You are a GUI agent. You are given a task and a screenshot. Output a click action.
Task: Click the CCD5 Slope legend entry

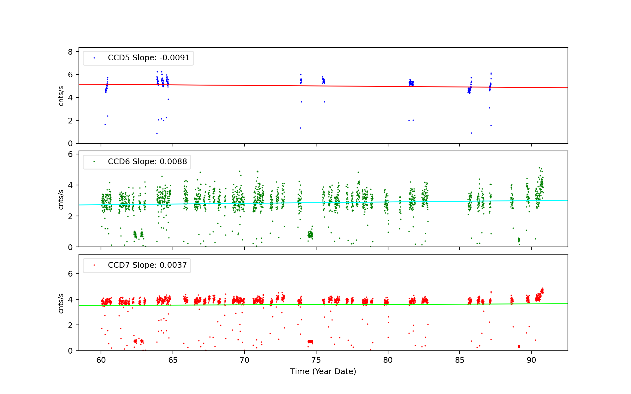(149, 58)
